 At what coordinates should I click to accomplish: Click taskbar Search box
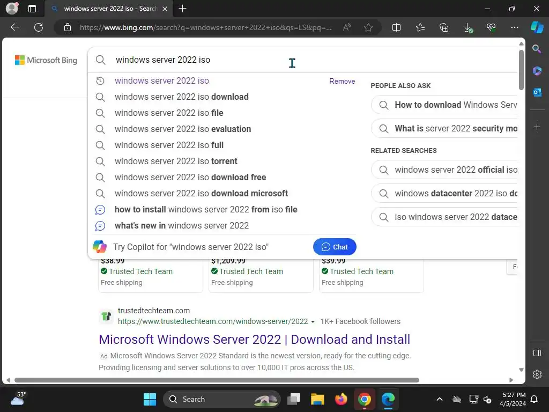(x=221, y=399)
